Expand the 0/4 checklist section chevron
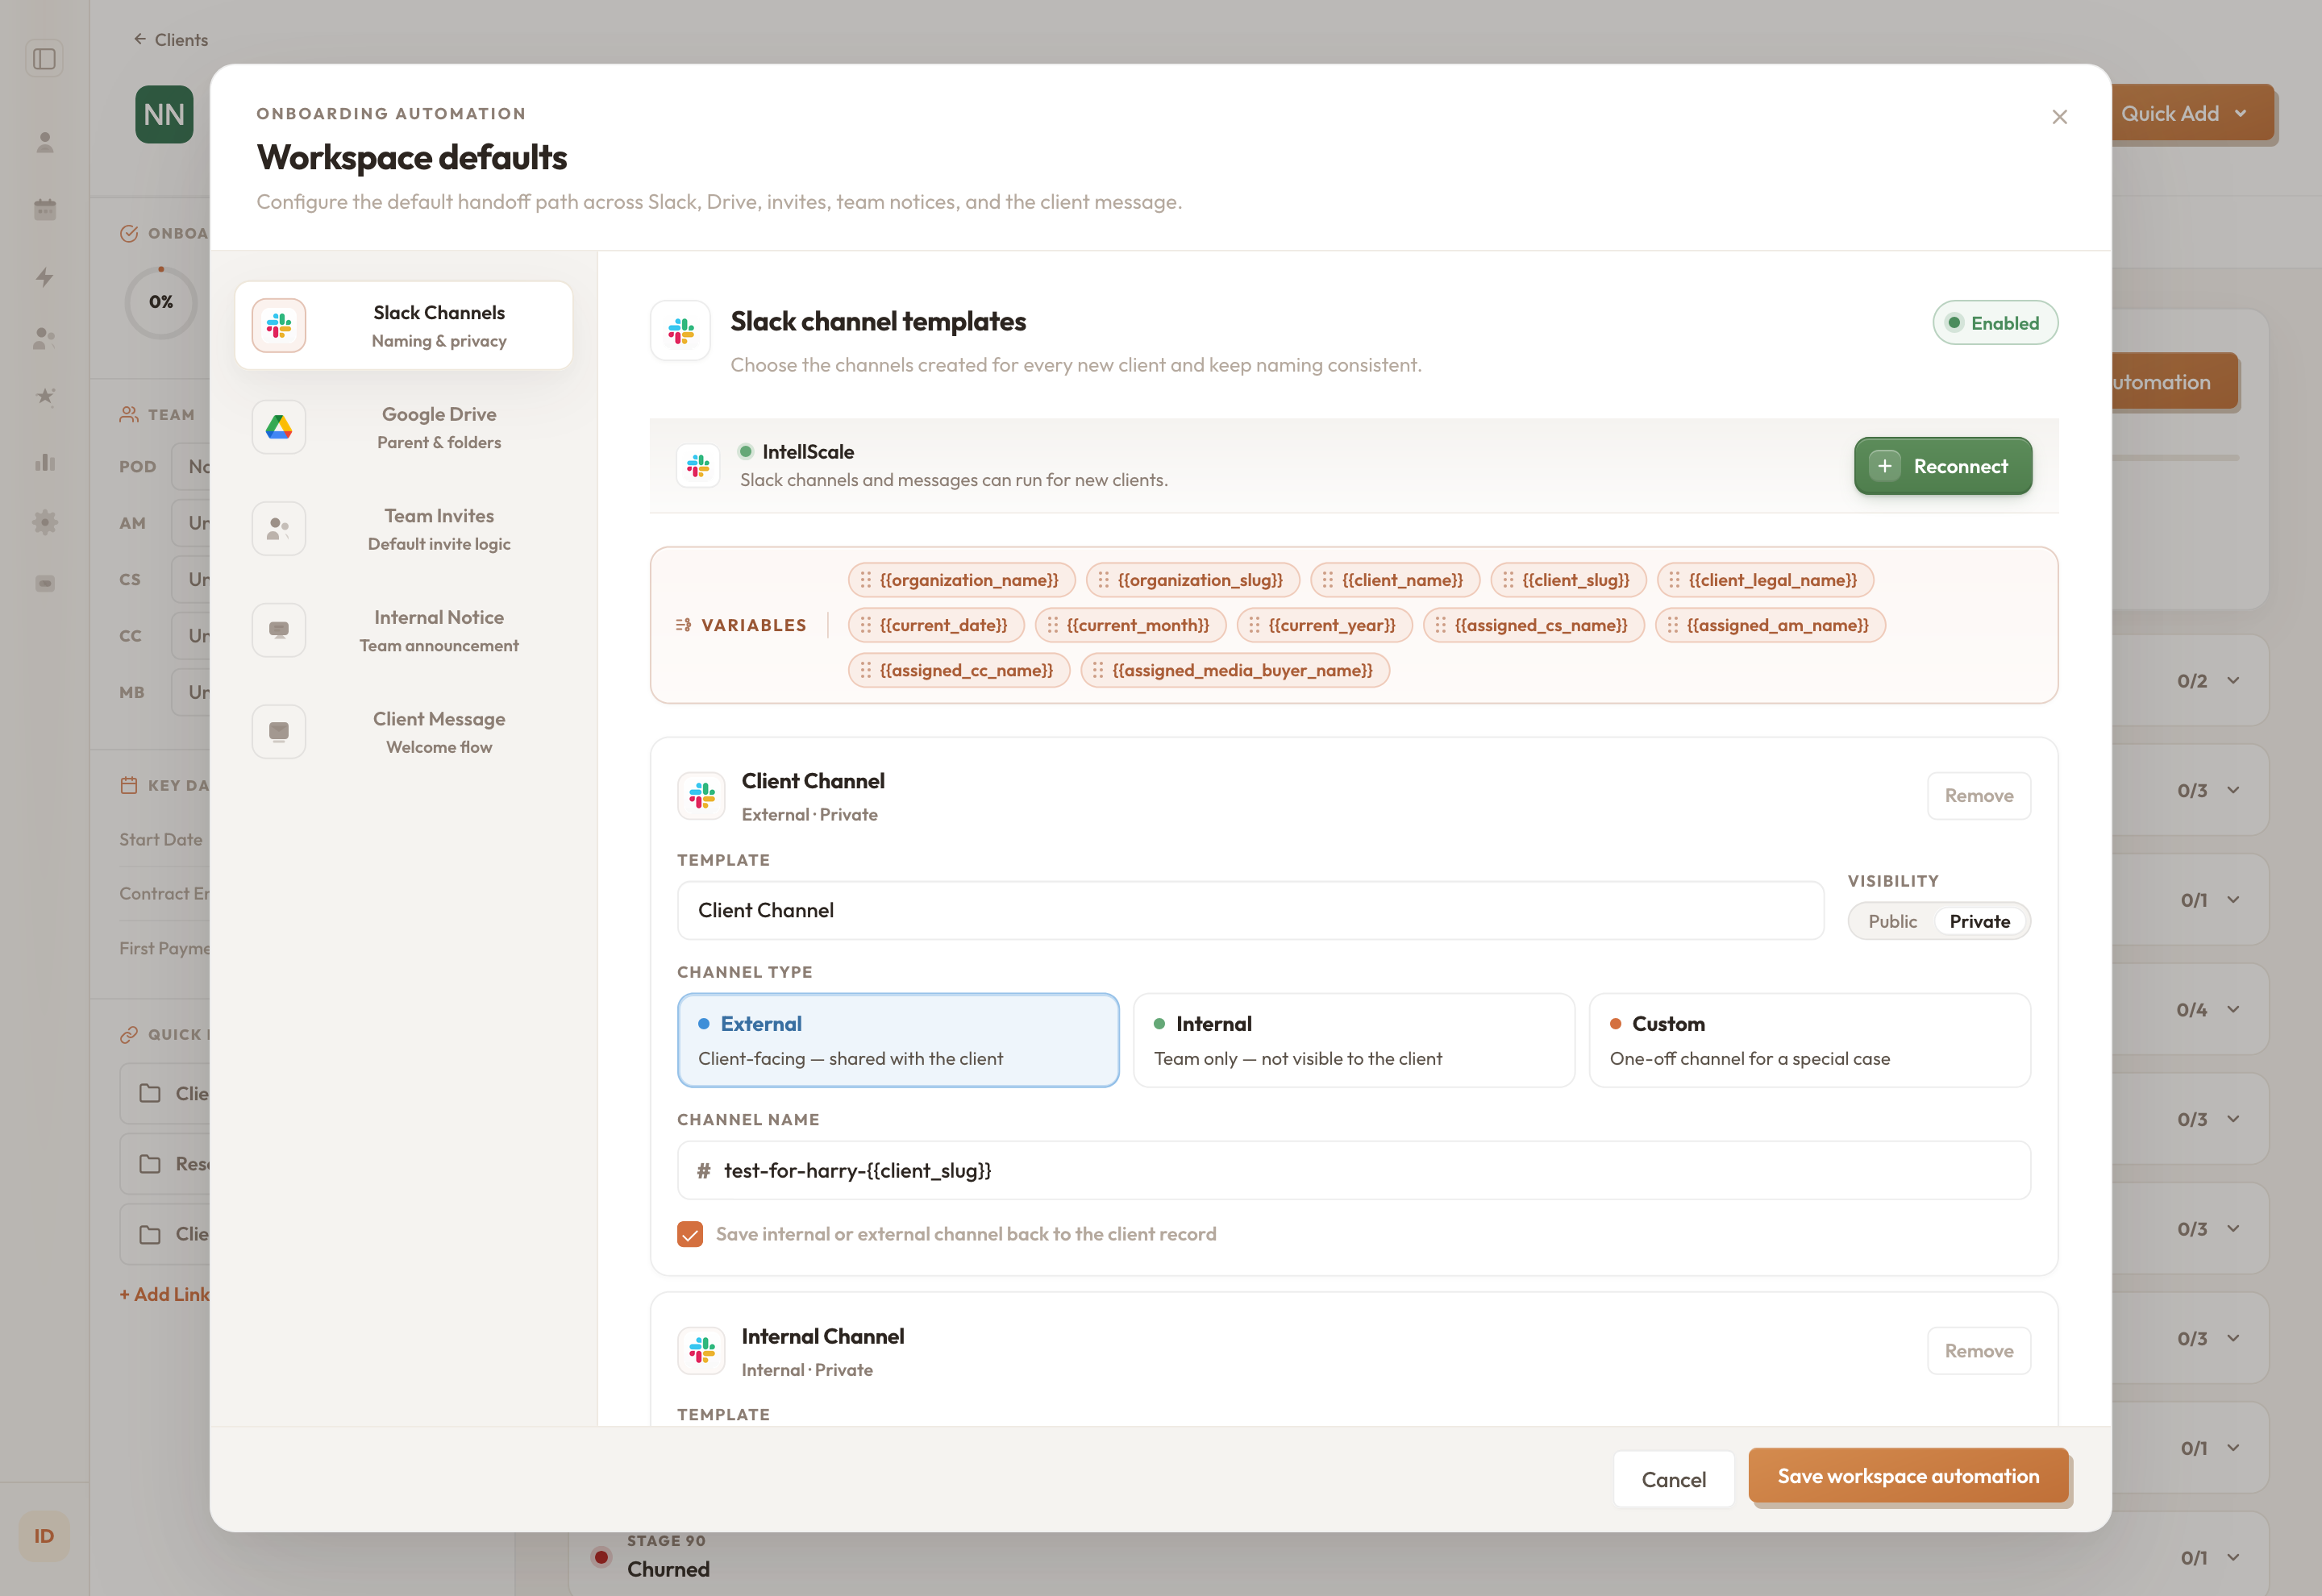Viewport: 2322px width, 1596px height. coord(2233,1010)
